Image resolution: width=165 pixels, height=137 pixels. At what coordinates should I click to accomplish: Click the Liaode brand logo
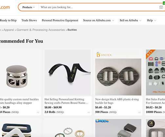pos(102,121)
